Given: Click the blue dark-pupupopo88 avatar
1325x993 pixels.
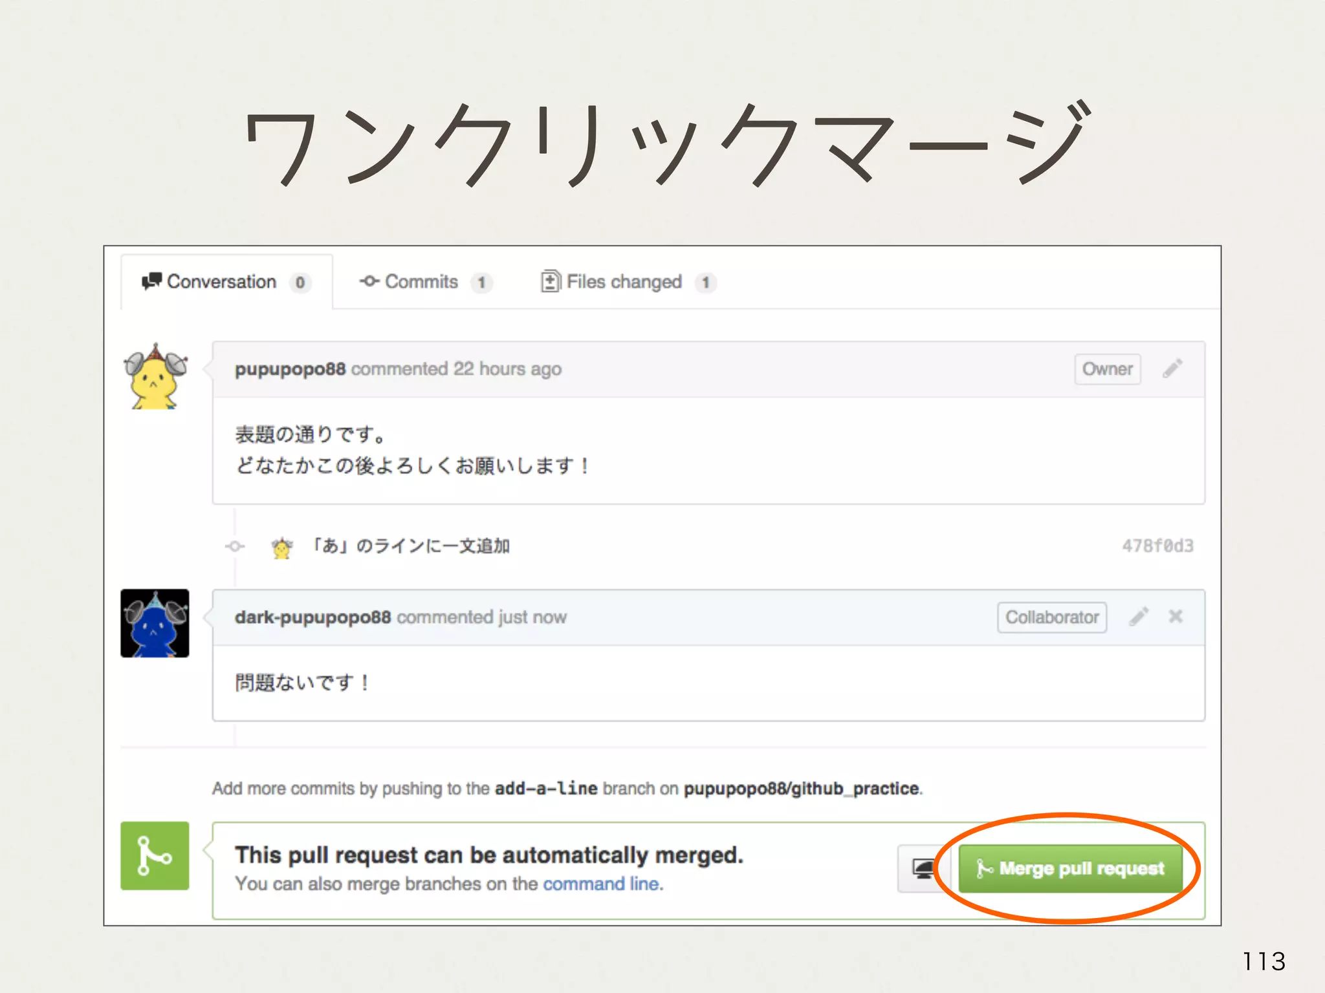Looking at the screenshot, I should coord(155,623).
